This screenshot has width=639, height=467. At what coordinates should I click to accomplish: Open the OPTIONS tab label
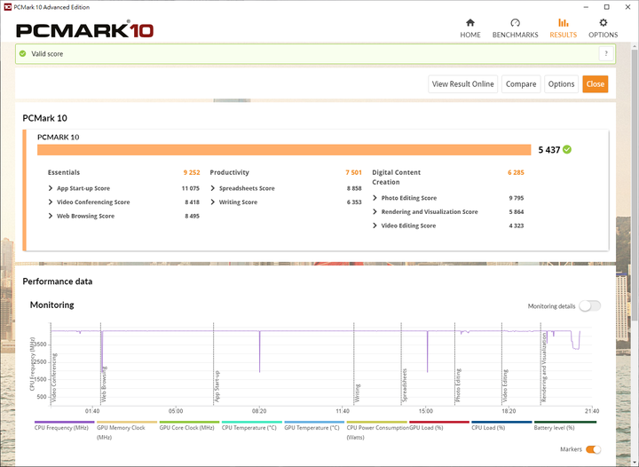coord(603,35)
